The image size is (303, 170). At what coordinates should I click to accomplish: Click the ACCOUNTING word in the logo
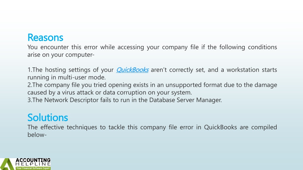[33, 160]
